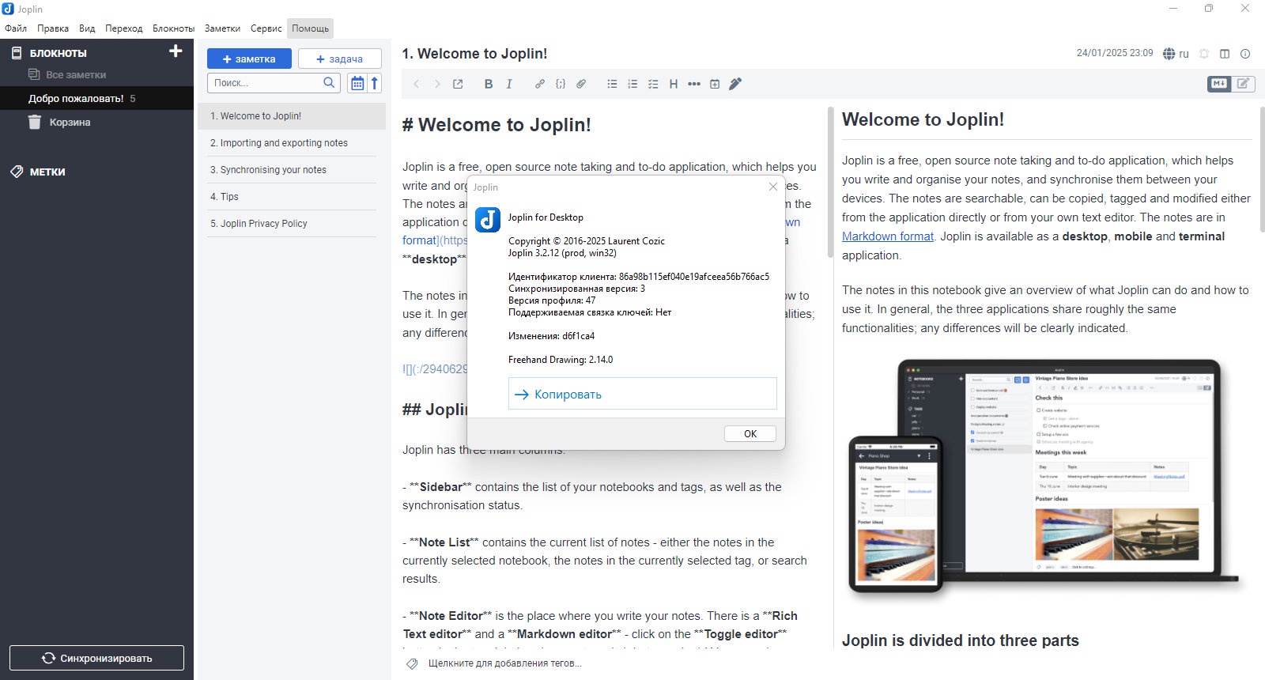Switch to the Rich Text editor toggle
1265x680 pixels.
1244,83
